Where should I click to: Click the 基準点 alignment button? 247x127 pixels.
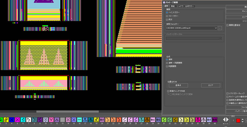tap(178, 85)
